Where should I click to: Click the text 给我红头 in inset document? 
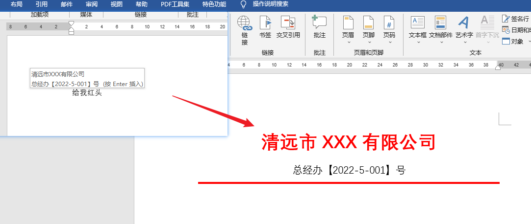(87, 93)
